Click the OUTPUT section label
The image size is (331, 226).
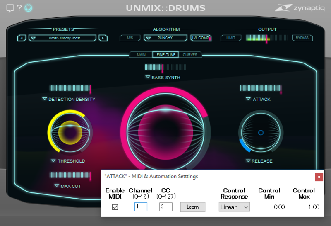click(267, 29)
